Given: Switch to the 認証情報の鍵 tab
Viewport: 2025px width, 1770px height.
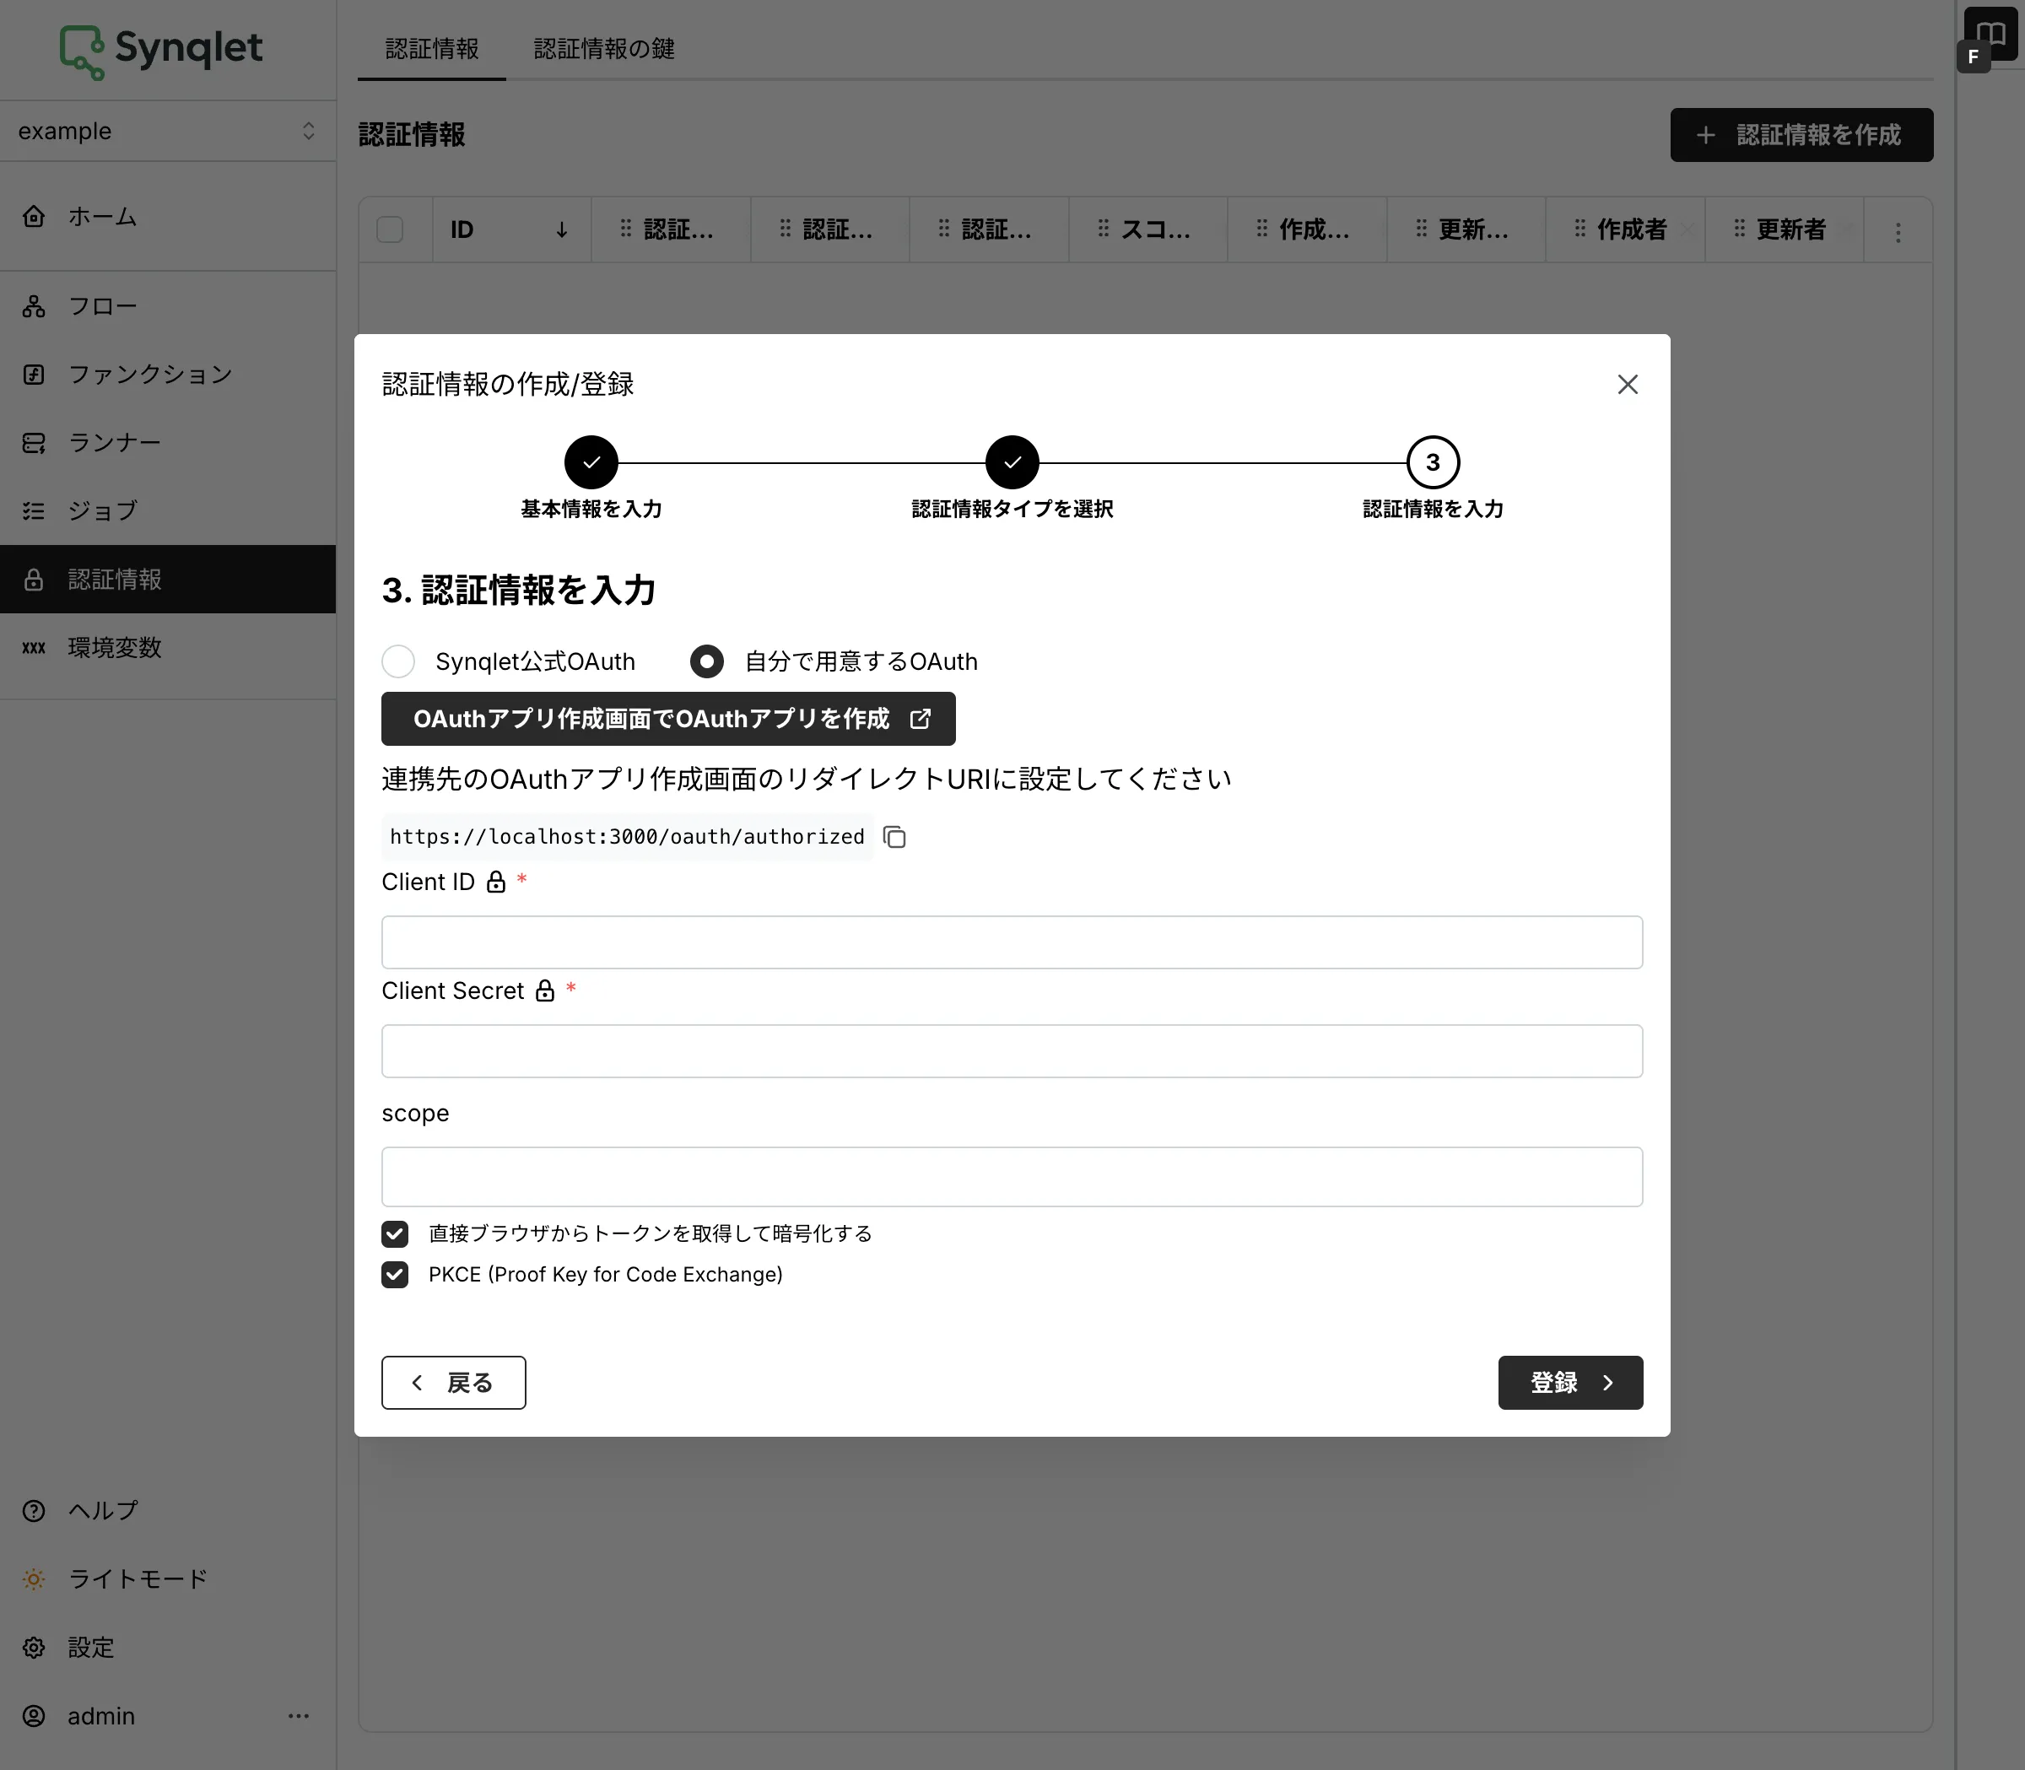Looking at the screenshot, I should point(604,48).
